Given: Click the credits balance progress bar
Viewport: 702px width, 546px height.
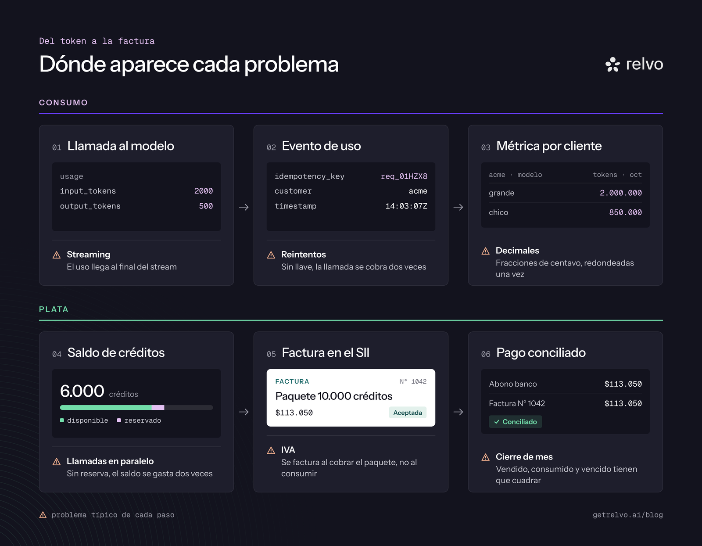Looking at the screenshot, I should pos(136,408).
